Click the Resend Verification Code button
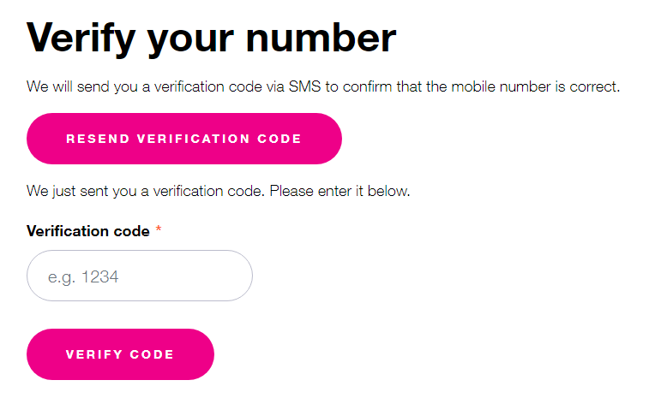 point(183,139)
